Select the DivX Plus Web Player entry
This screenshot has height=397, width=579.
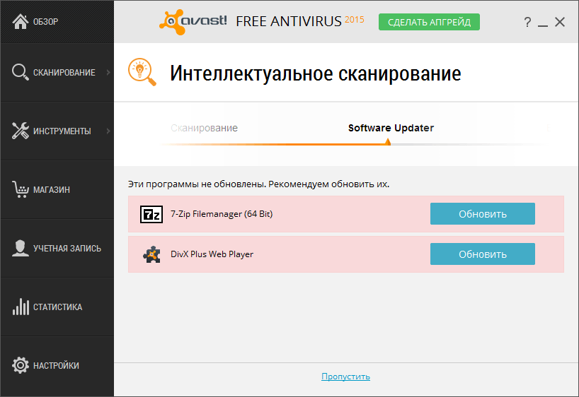click(x=346, y=254)
